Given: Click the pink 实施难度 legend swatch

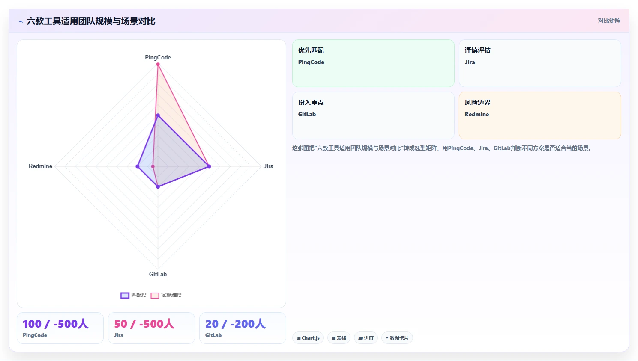Looking at the screenshot, I should 155,295.
